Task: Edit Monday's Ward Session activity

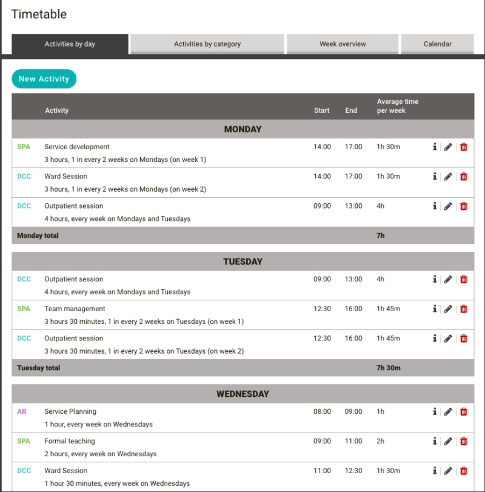Action: [449, 177]
